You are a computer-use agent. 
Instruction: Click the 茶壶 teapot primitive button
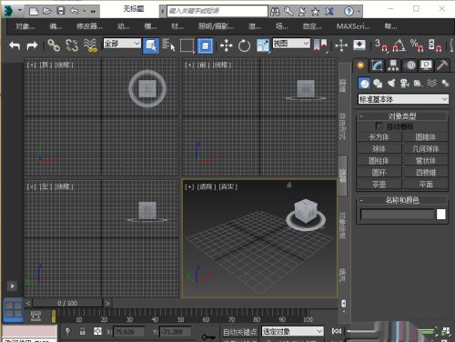click(379, 185)
